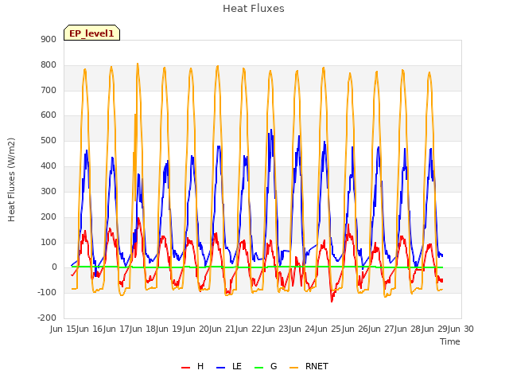Viewport: 509px width, 382px height.
Task: Click the 700 y-axis tick label
Action: click(x=49, y=90)
